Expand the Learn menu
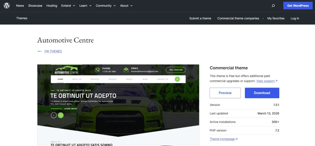315x146 pixels. coord(86,6)
